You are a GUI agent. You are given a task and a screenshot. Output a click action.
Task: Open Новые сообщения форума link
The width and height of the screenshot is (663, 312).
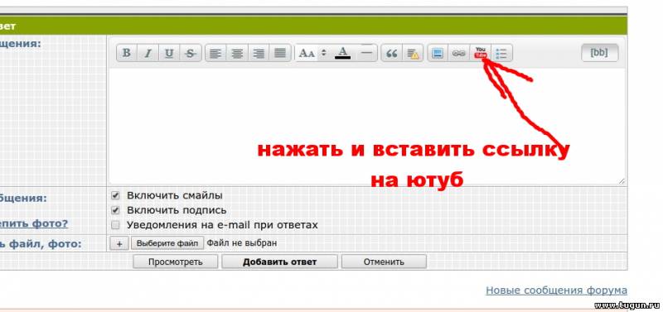pos(556,290)
